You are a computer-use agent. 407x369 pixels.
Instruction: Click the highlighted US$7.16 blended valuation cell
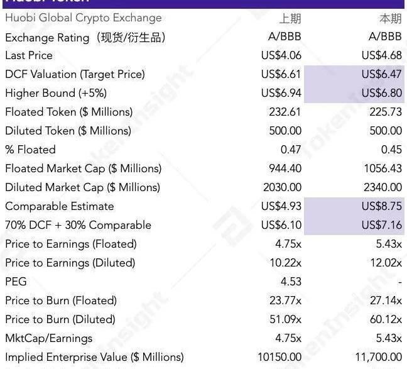point(382,225)
